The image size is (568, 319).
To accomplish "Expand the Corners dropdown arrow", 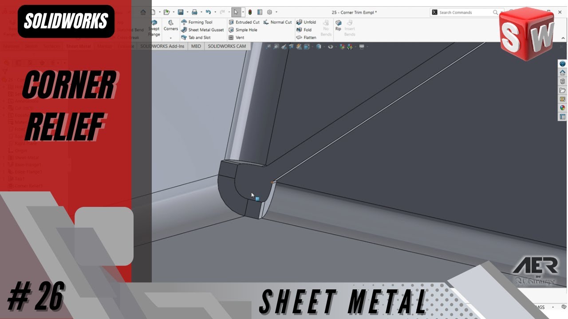I will click(x=171, y=38).
